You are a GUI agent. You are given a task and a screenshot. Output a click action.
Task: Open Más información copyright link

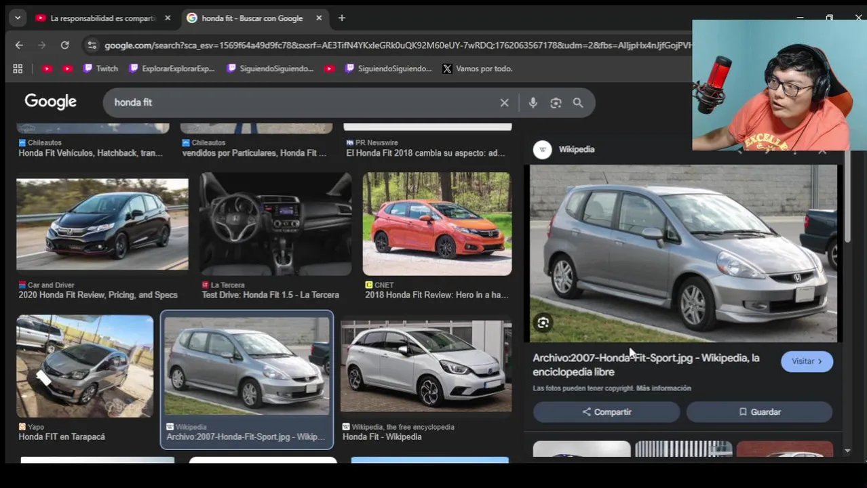[663, 388]
